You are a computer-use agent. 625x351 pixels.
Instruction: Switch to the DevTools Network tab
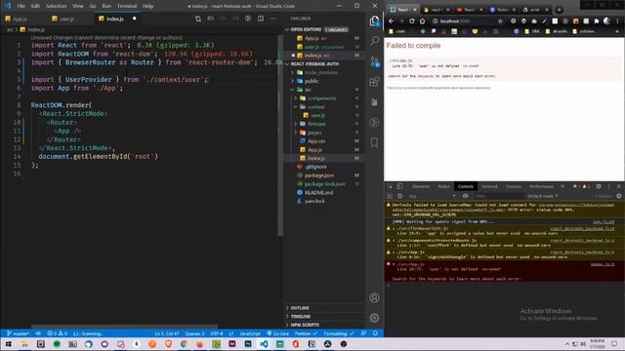click(x=489, y=186)
